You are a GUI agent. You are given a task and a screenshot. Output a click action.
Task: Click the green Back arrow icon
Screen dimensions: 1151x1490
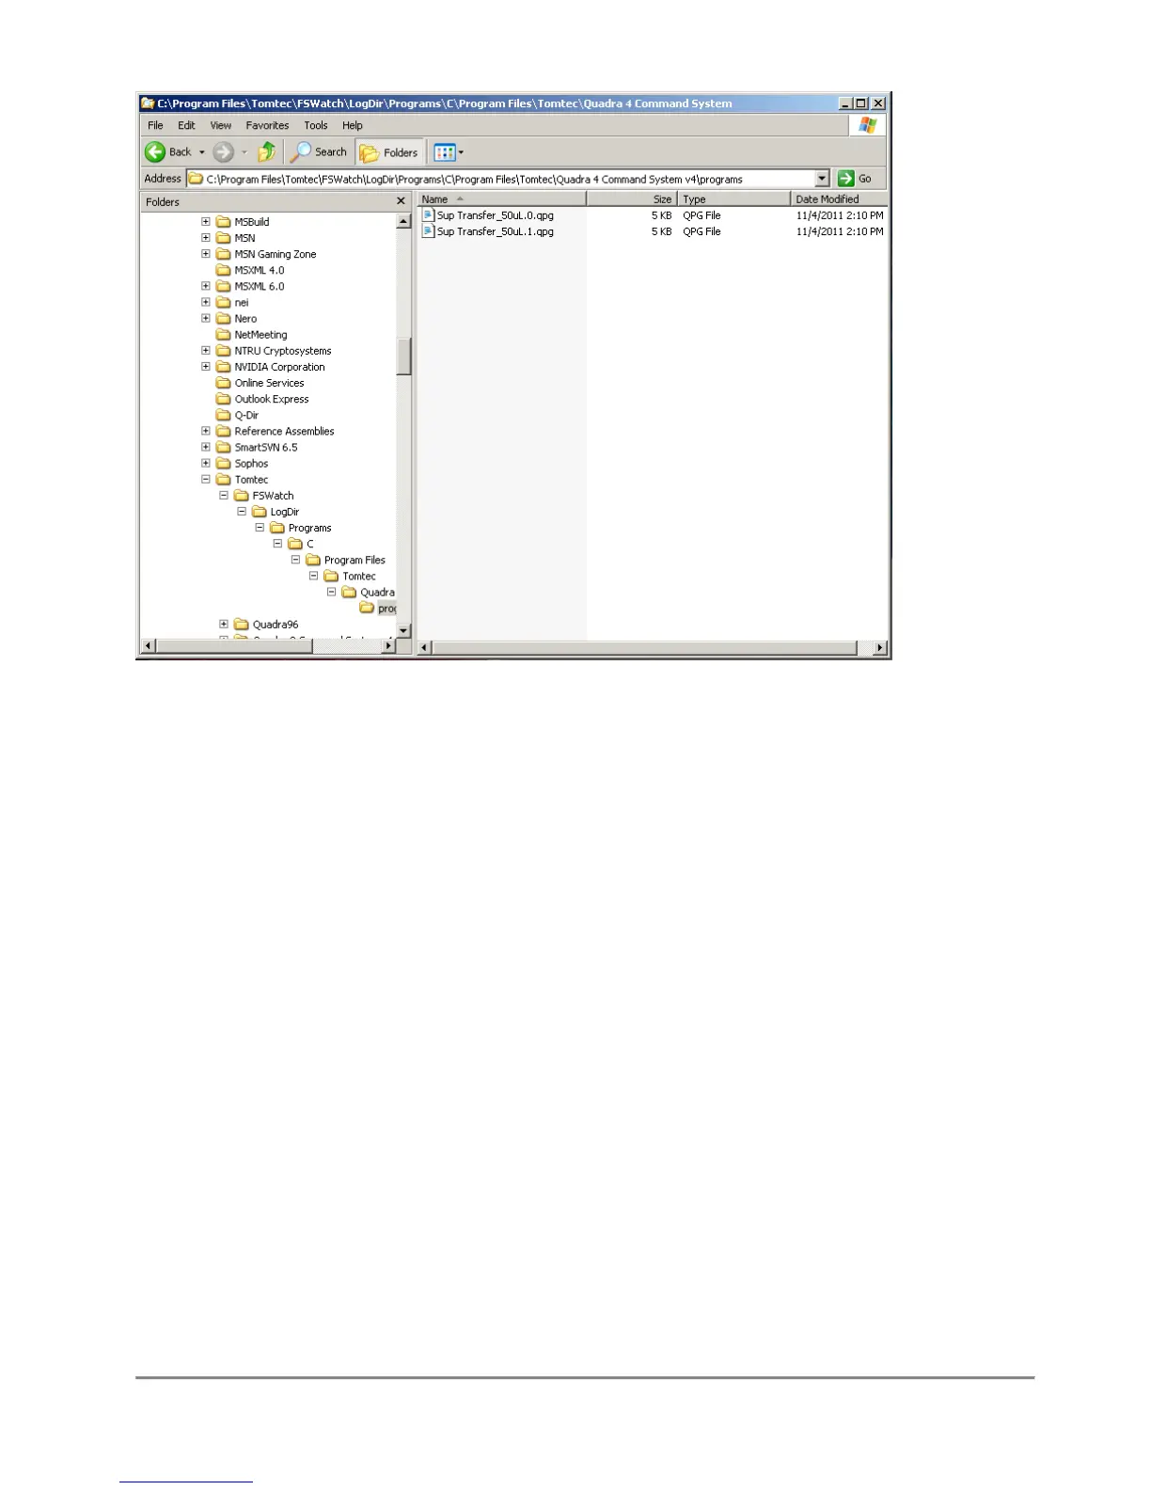coord(155,151)
